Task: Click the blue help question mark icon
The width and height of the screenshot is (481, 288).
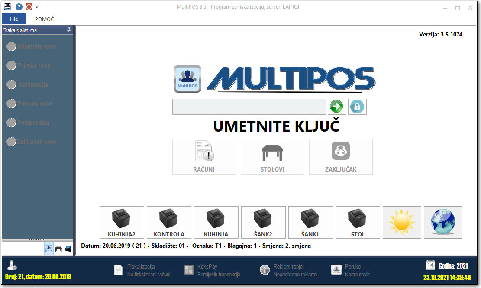Action: (19, 7)
